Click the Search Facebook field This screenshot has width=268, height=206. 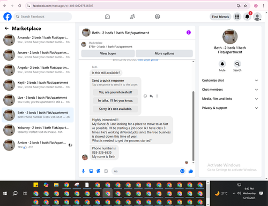pos(43,17)
